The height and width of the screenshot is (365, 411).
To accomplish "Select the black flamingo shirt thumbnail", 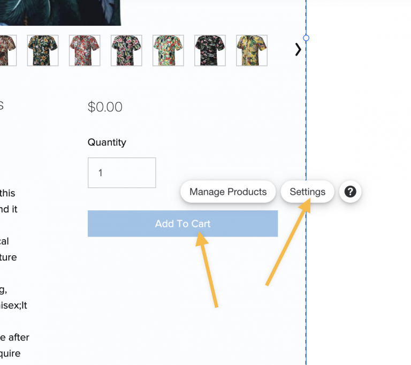I will pyautogui.click(x=210, y=50).
